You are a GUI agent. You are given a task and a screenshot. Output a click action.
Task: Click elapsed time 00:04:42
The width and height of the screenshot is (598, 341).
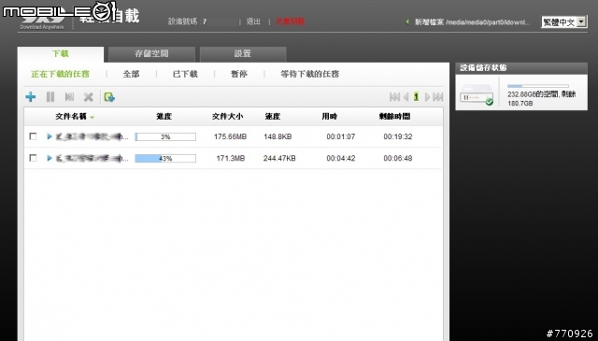[x=341, y=158]
